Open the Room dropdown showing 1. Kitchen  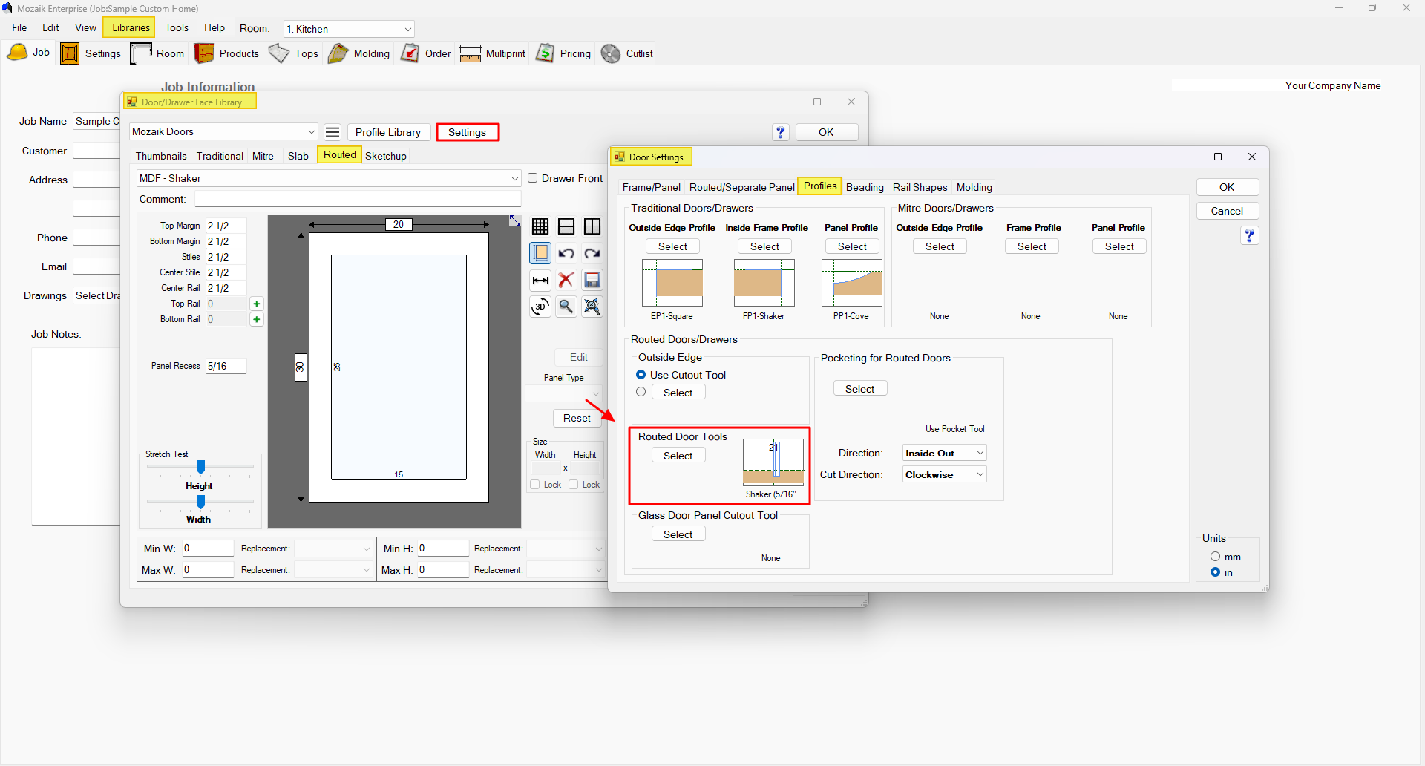click(349, 29)
